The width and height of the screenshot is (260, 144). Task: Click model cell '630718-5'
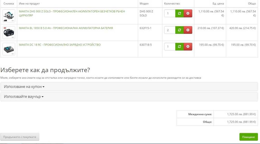click(146, 45)
